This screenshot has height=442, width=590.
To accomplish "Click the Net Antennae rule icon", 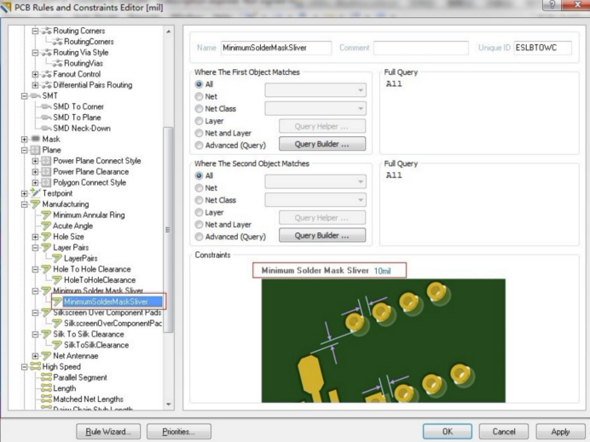I will tap(46, 355).
